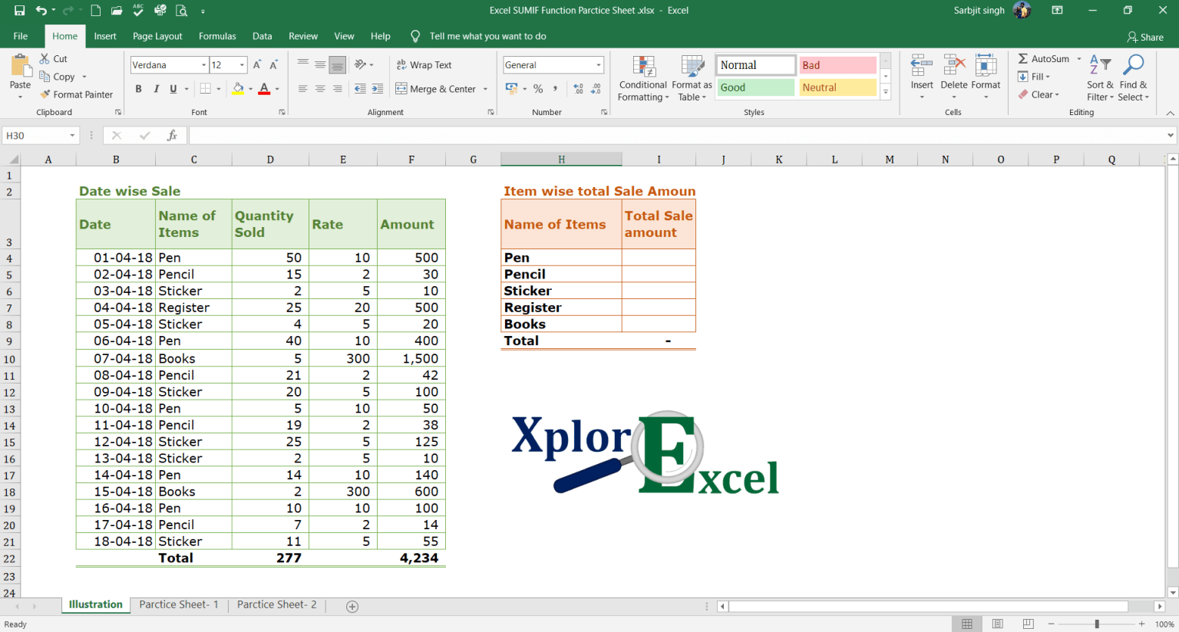The image size is (1179, 632).
Task: Open Conditional Formatting in the Styles group
Action: point(642,77)
